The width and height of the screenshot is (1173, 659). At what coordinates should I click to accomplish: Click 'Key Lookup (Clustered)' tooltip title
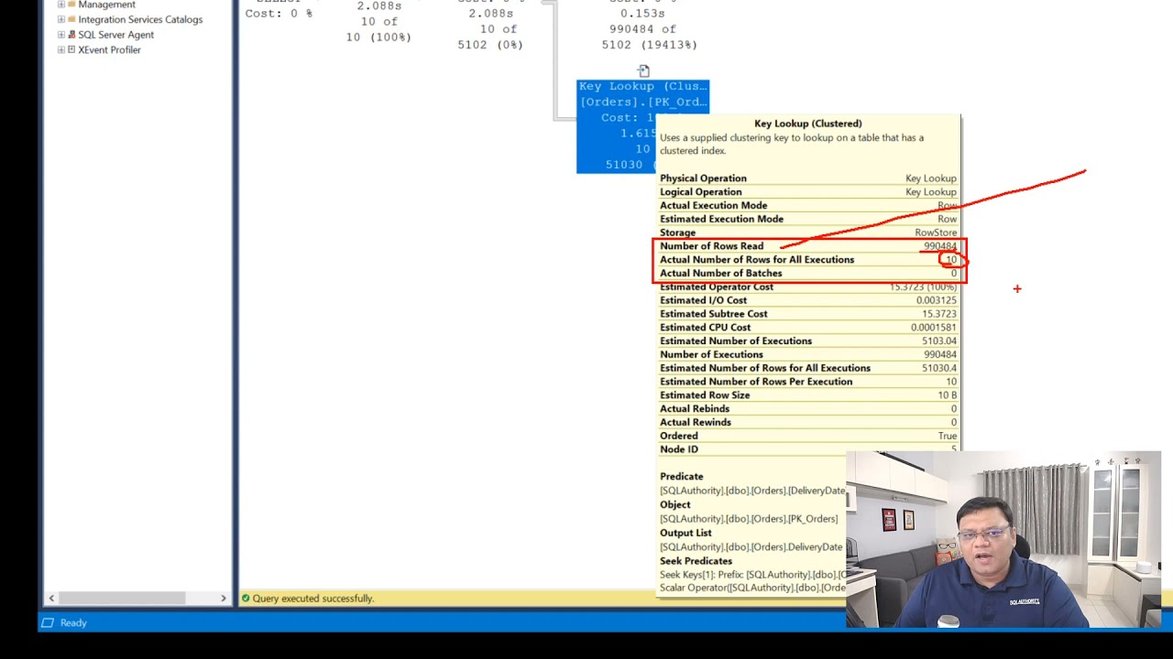(x=807, y=123)
